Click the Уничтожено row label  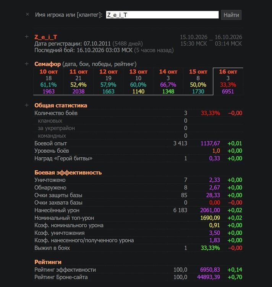tap(50, 180)
